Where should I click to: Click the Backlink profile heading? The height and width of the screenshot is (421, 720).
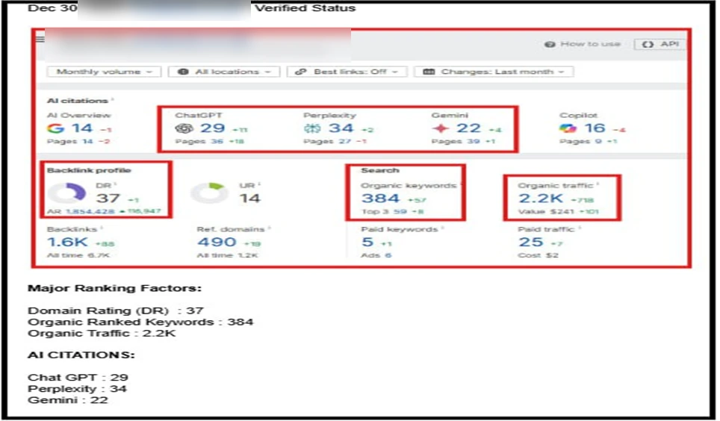(x=89, y=170)
